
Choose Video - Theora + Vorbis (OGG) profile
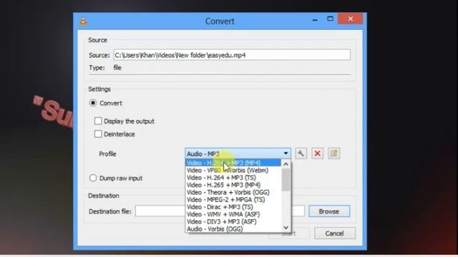coord(233,192)
